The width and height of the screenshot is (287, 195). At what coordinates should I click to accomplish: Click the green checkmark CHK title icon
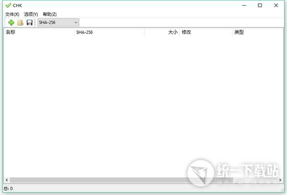[x=8, y=5]
